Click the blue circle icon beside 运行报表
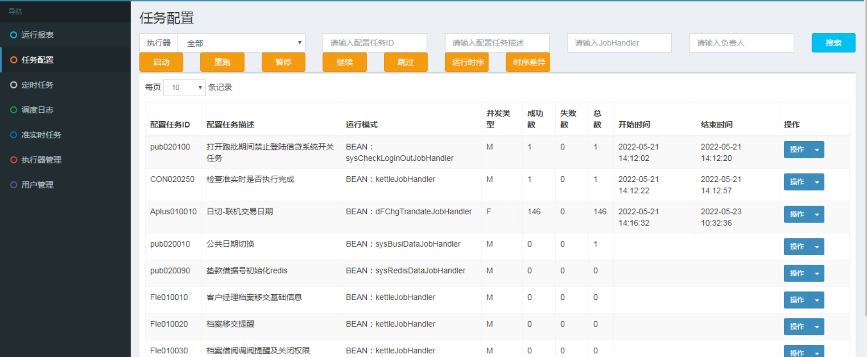Image resolution: width=867 pixels, height=357 pixels. point(14,35)
